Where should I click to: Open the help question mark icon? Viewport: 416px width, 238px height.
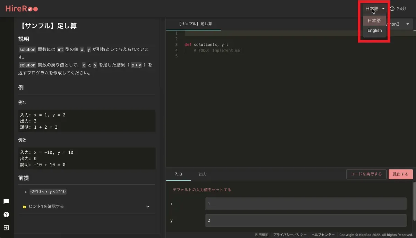tap(6, 214)
